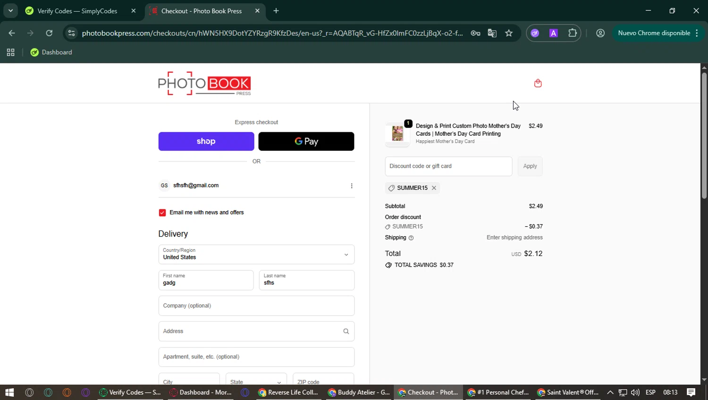Click the page vertical scrollbar

click(704, 135)
